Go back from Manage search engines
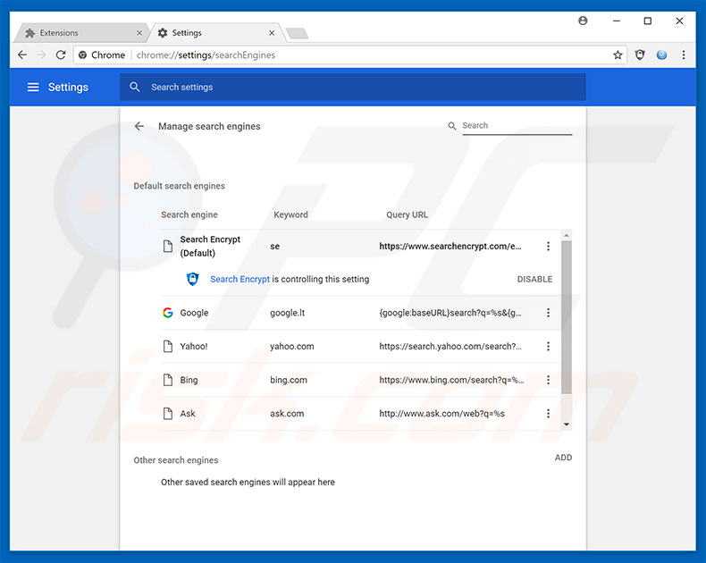 139,126
